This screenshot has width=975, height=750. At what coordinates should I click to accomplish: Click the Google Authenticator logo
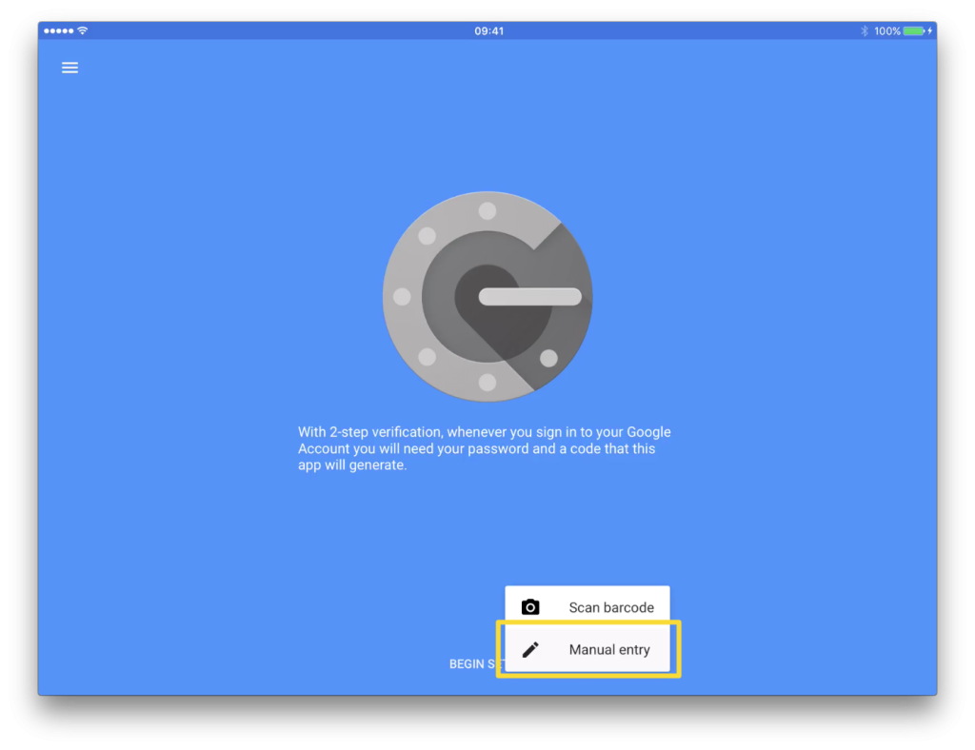tap(487, 296)
